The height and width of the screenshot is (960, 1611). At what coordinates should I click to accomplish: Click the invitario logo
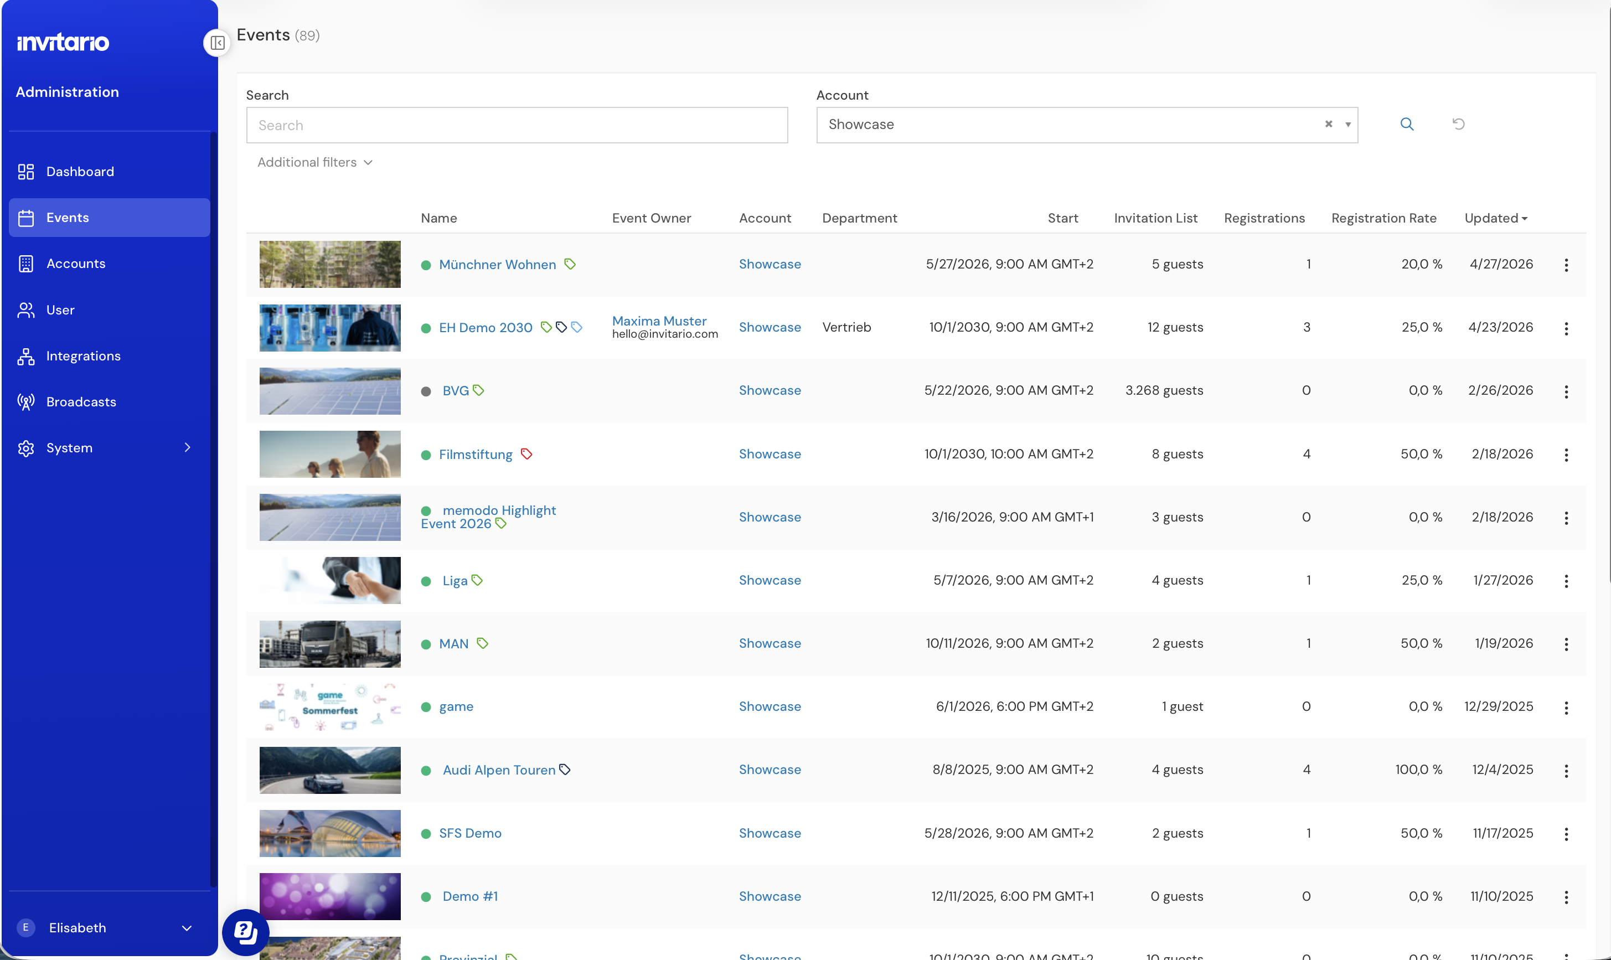pos(63,42)
